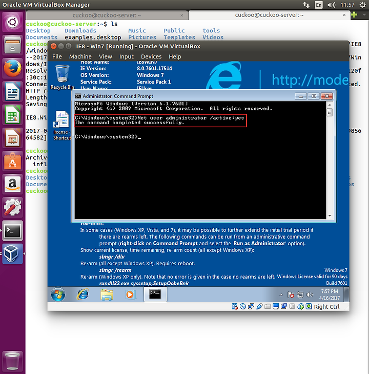Open Windows Explorer from the guest taskbar

point(107,294)
